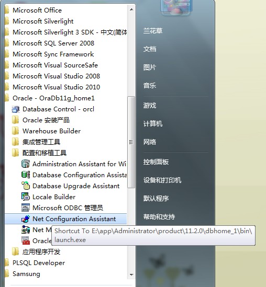Click the program list scrollbar down arrow

(131, 274)
